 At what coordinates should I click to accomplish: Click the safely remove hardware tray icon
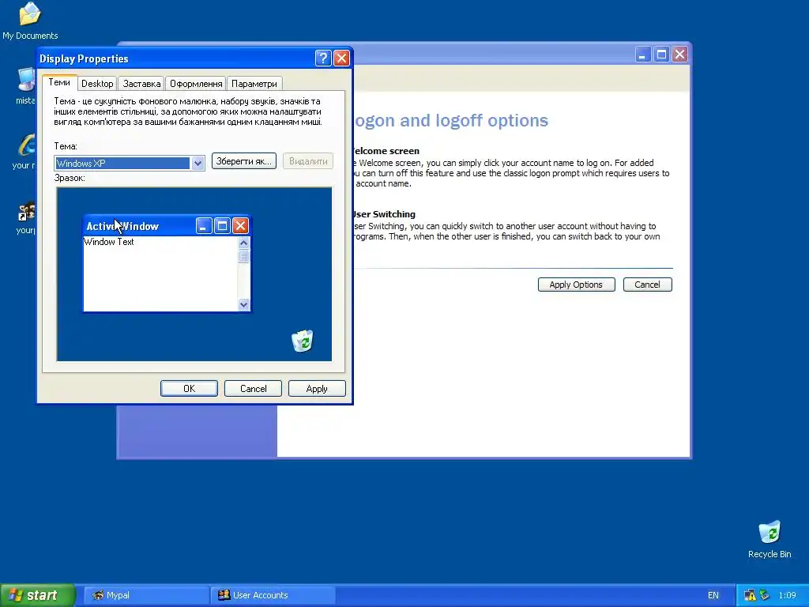[765, 595]
